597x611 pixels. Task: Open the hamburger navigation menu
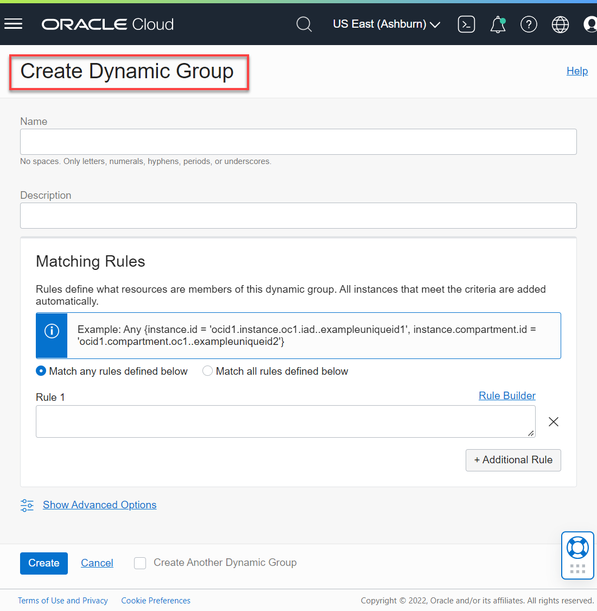pos(13,24)
